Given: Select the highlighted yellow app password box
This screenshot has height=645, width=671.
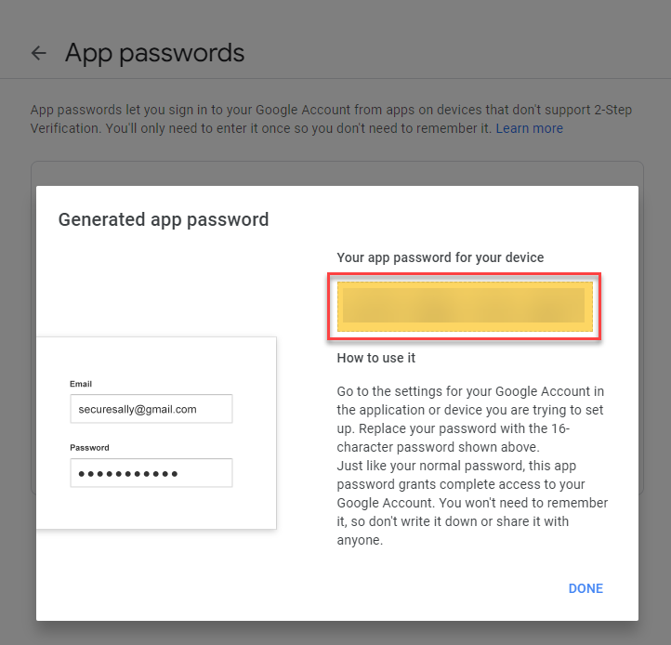Looking at the screenshot, I should tap(464, 306).
